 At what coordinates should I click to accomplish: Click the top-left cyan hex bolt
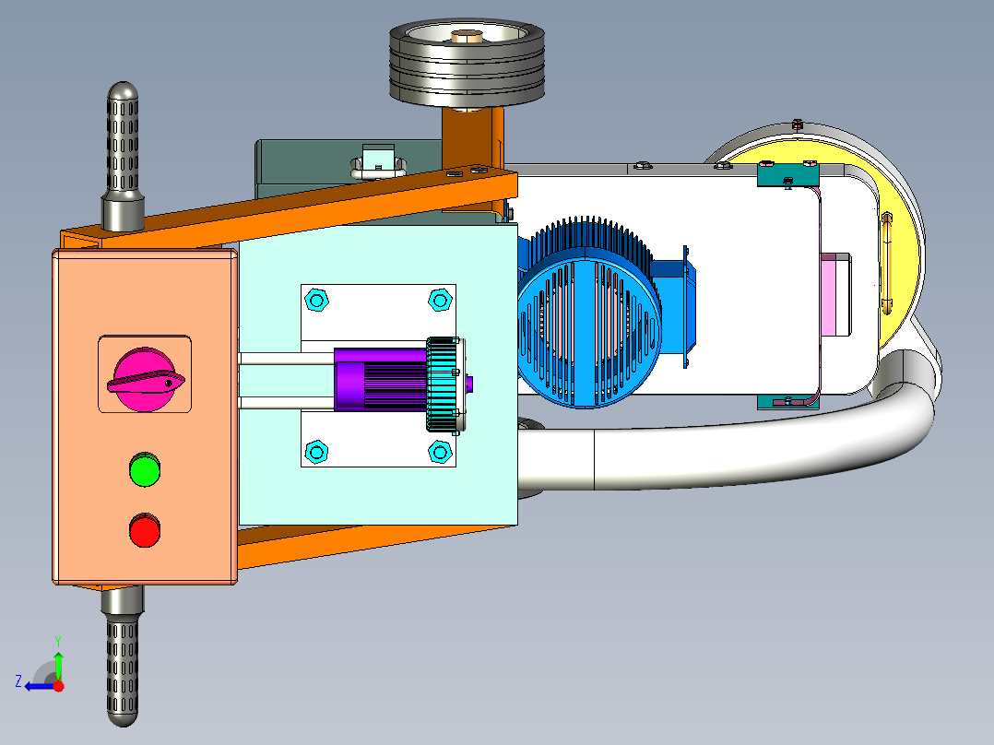[x=316, y=300]
